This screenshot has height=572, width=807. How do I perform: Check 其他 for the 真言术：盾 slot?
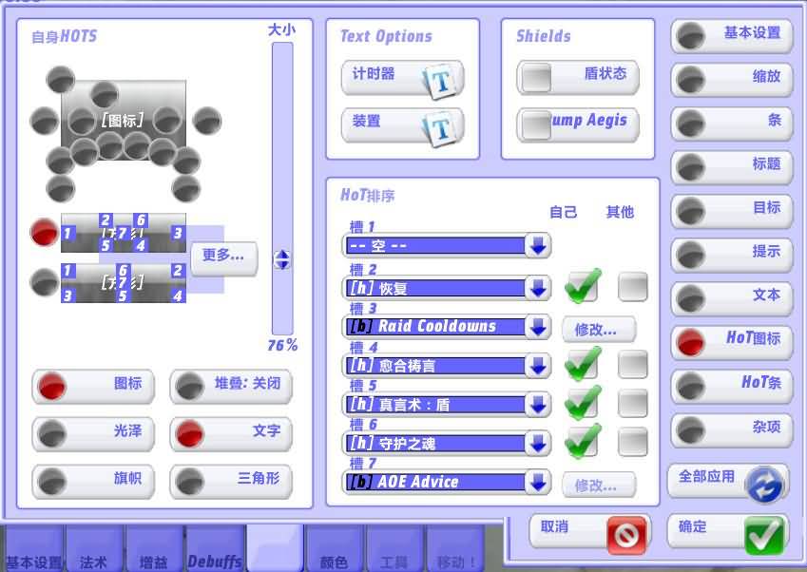pyautogui.click(x=633, y=402)
